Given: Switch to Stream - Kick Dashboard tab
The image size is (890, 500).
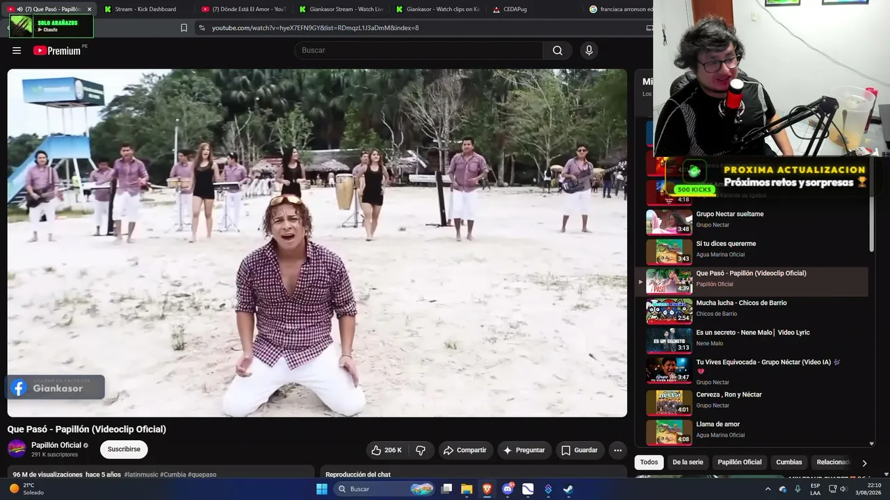Looking at the screenshot, I should pyautogui.click(x=145, y=9).
